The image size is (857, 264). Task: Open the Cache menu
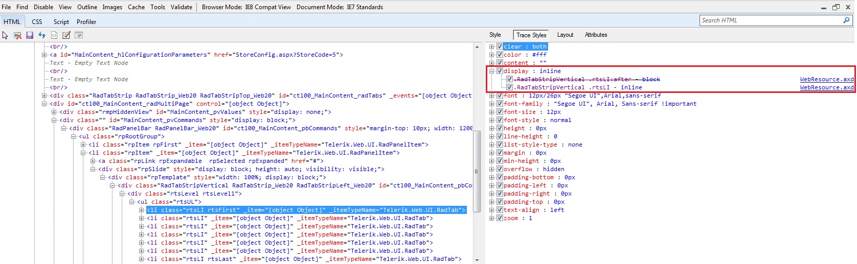pos(136,7)
